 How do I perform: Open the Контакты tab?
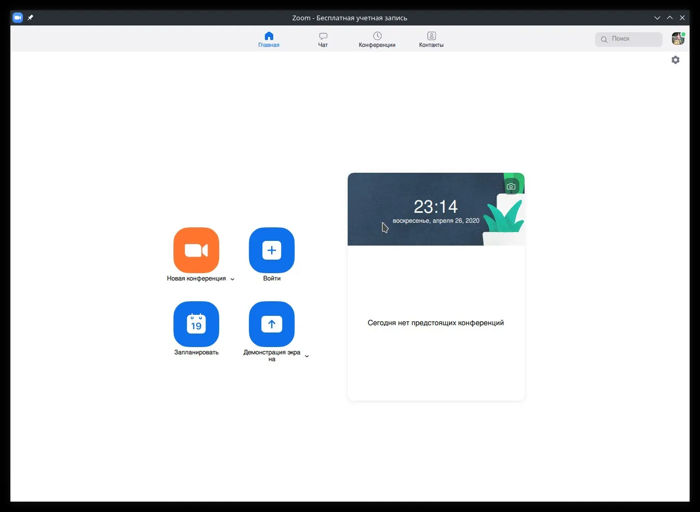(431, 40)
